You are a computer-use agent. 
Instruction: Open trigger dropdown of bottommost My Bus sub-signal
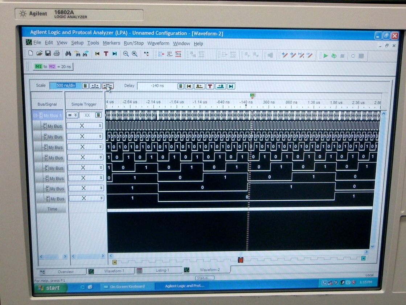102,198
